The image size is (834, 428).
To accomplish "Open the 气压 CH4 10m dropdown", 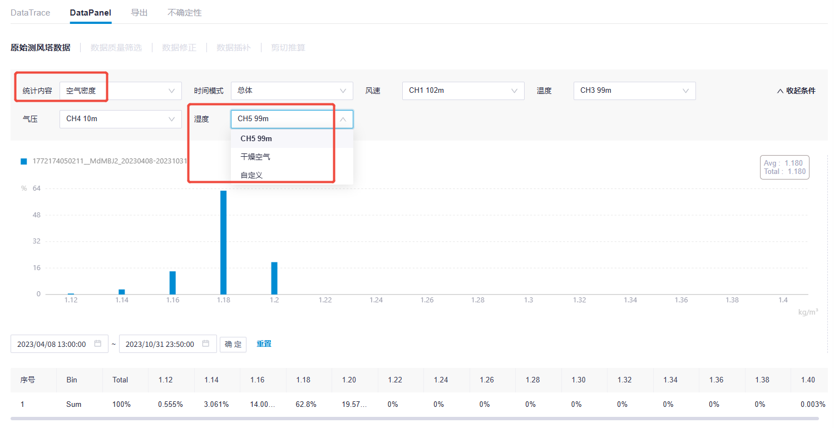I will pyautogui.click(x=120, y=119).
